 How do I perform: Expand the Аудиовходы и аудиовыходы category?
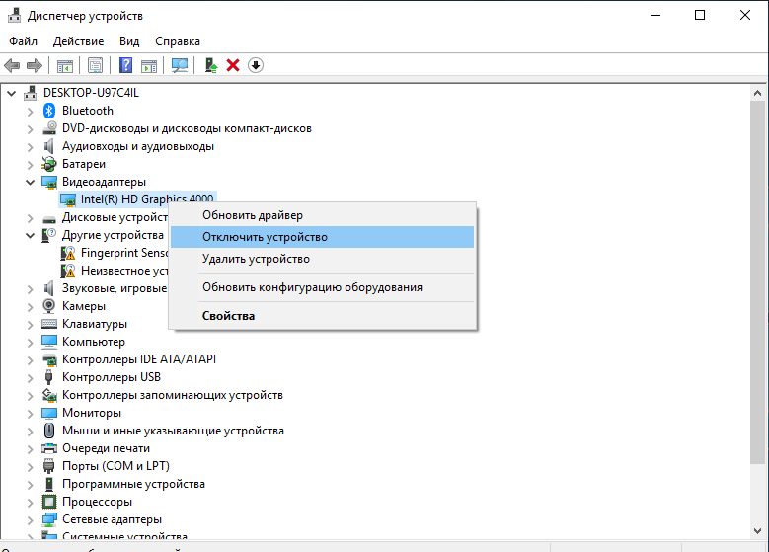pos(30,147)
